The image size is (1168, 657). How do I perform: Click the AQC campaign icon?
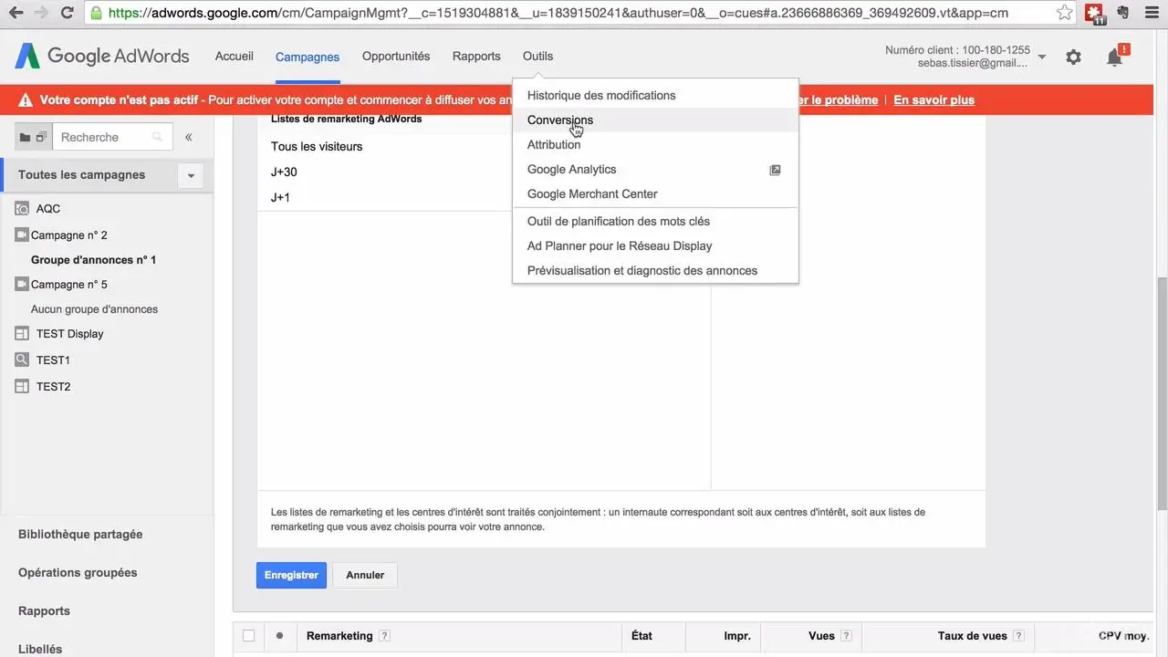tap(23, 209)
